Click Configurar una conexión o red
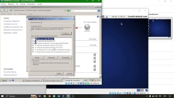Screen dimensions: 174x98 pyautogui.click(x=13, y=27)
